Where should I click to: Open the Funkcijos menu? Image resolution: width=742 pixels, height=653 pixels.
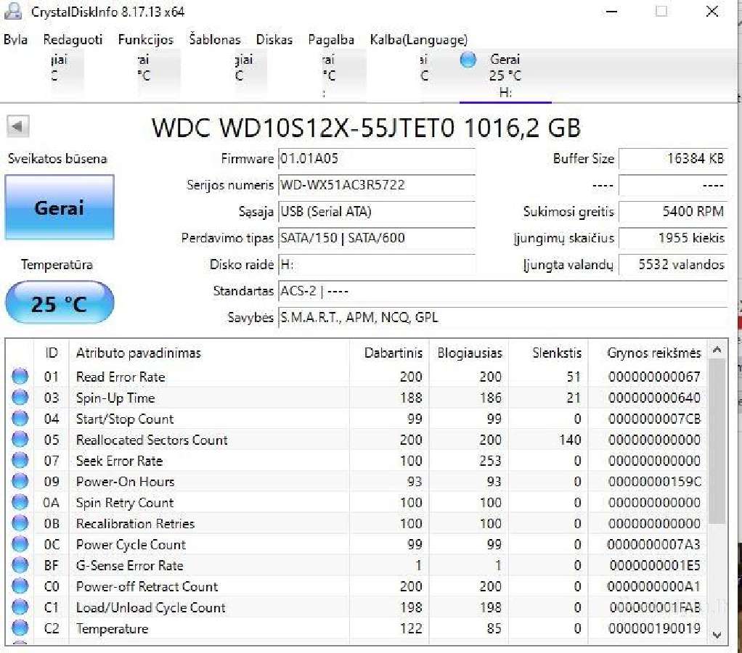(x=146, y=40)
